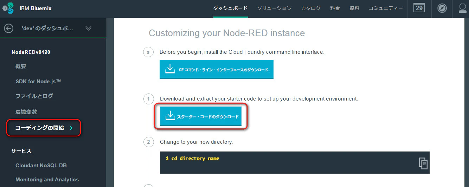Click the サービス section heading
Screen dimensions: 469x187
tap(21, 151)
